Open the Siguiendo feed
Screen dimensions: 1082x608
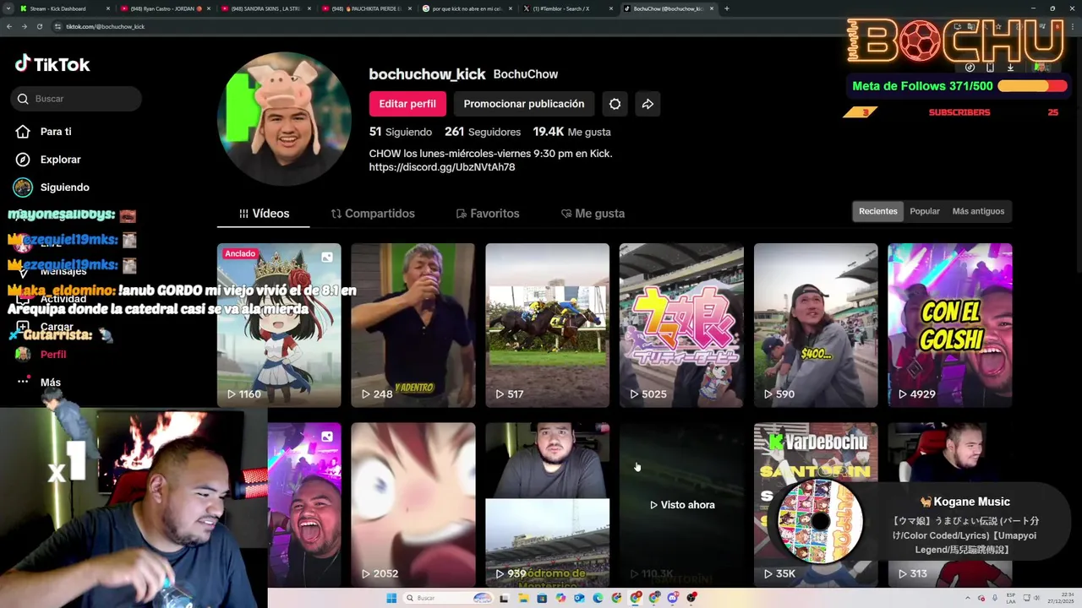pyautogui.click(x=64, y=187)
